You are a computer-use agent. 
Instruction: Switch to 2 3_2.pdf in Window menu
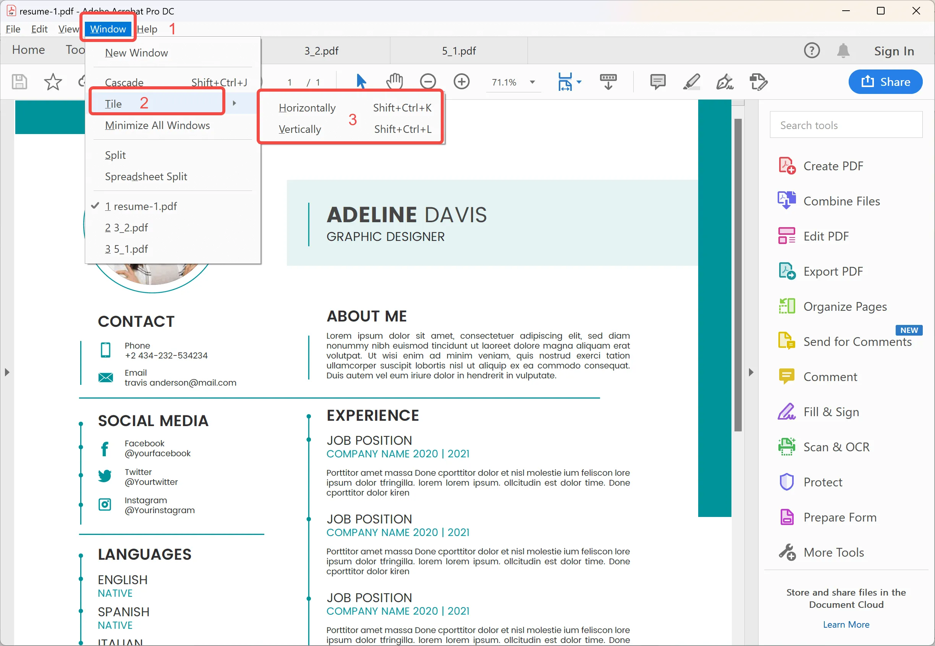click(126, 228)
